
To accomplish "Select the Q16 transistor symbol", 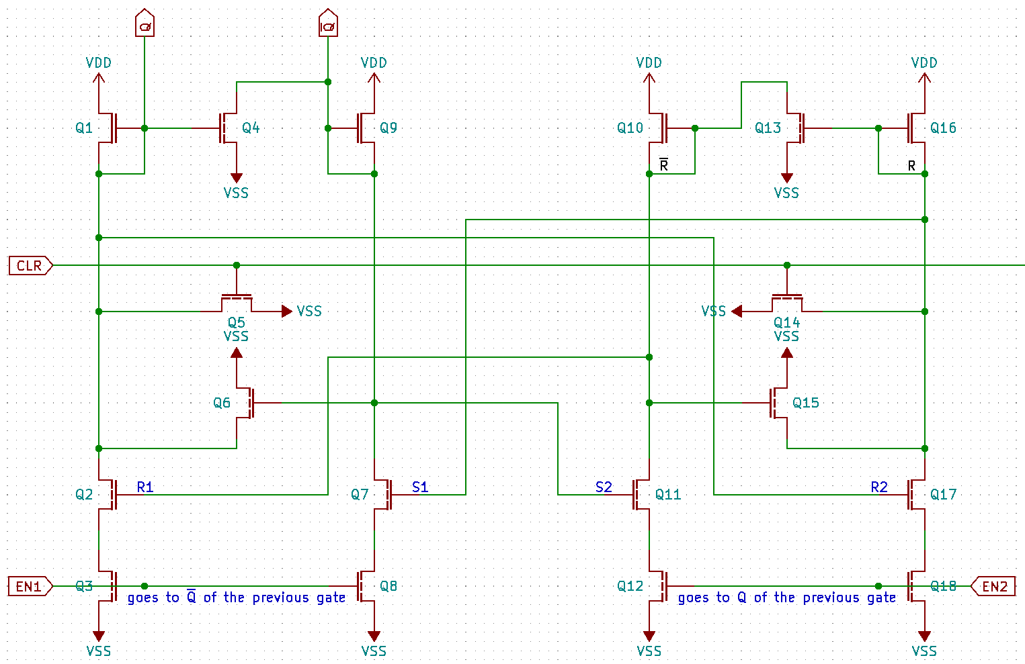I will [x=915, y=128].
